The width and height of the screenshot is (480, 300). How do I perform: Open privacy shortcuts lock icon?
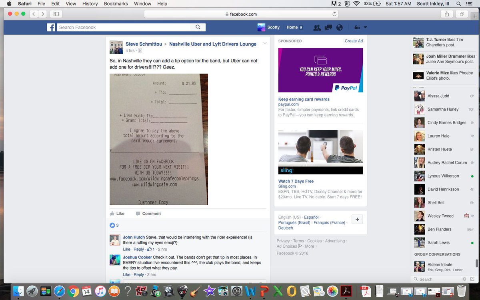[357, 27]
